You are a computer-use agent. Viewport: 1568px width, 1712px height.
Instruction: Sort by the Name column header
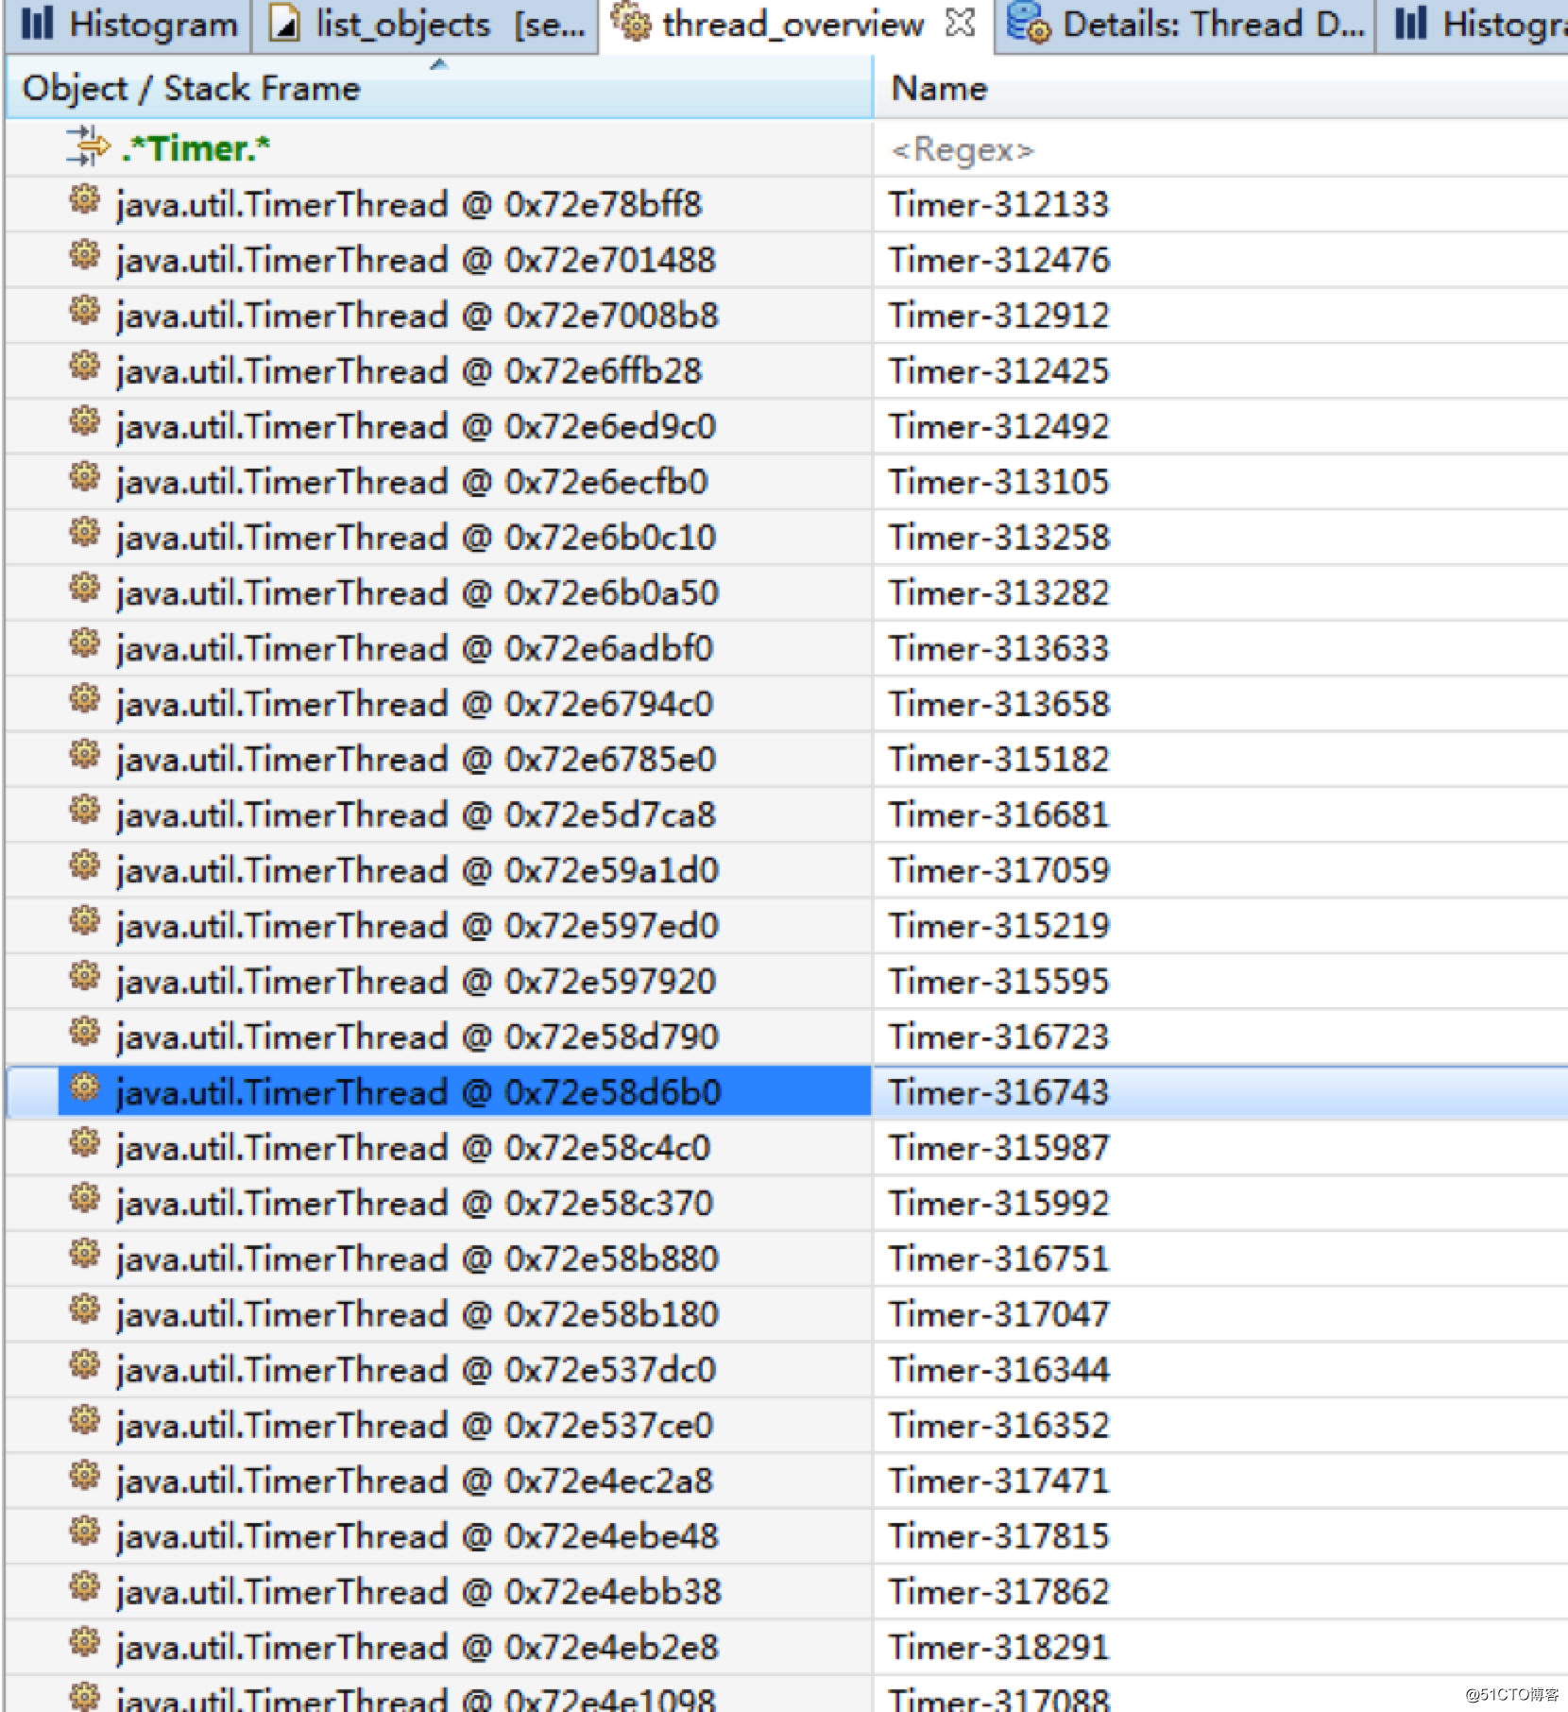(x=1220, y=88)
